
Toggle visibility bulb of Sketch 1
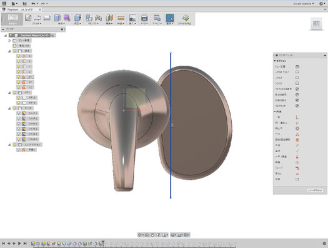pyautogui.click(x=19, y=113)
